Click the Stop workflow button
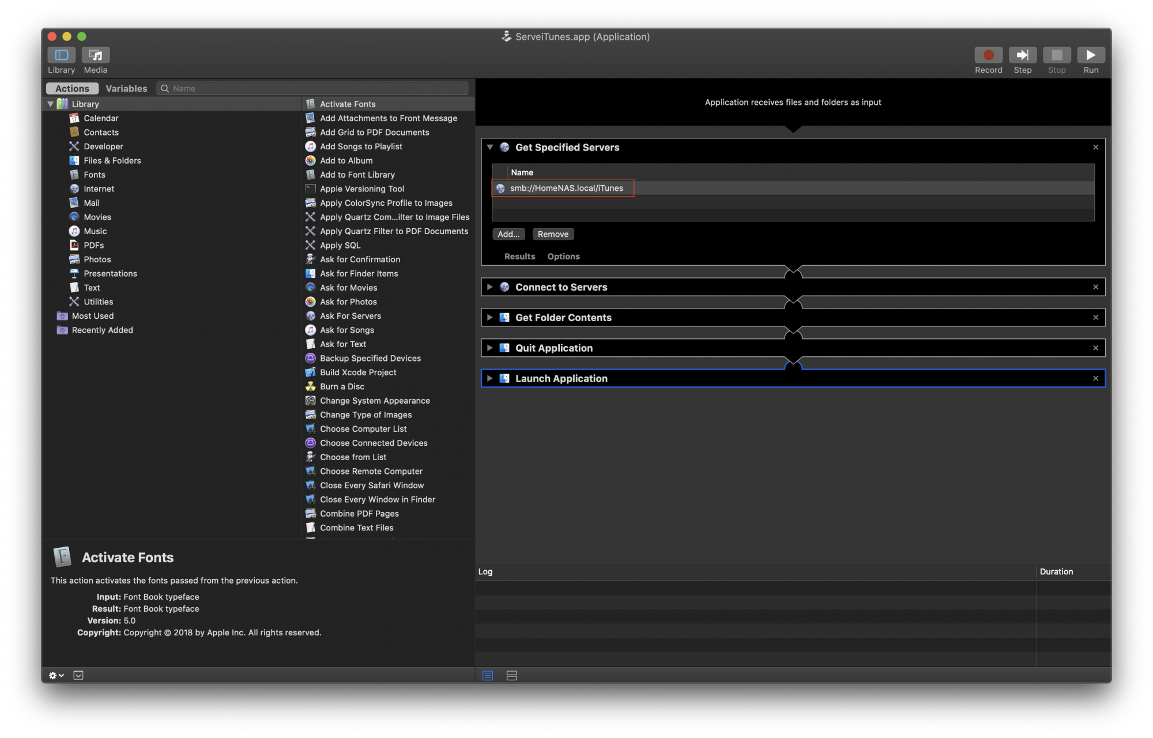The image size is (1153, 738). [x=1057, y=55]
